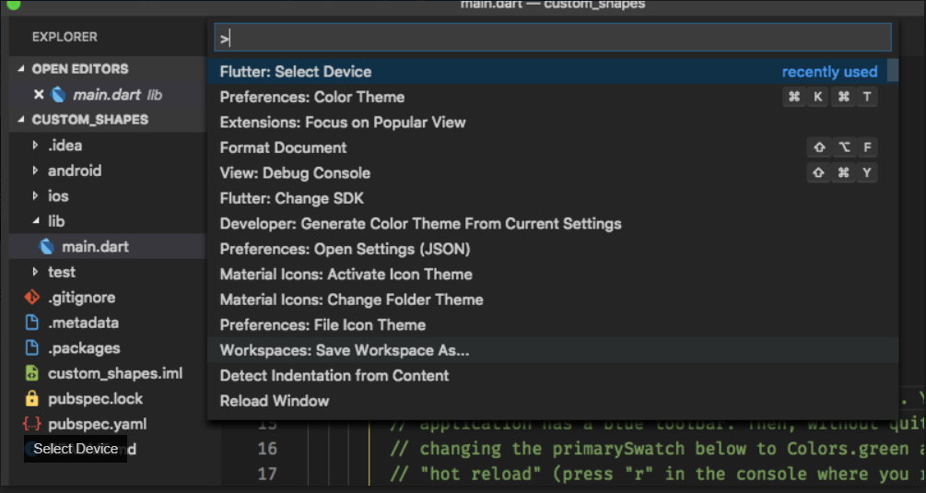
Task: Collapse the Open Editors section
Action: [x=21, y=69]
